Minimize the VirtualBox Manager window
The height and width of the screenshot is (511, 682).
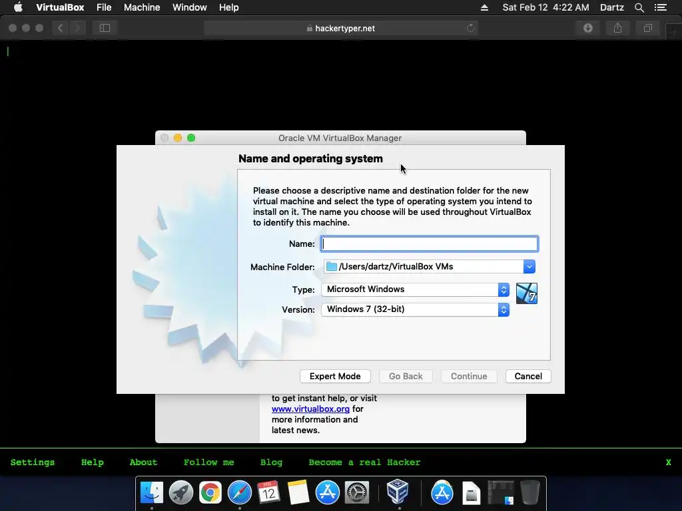177,138
